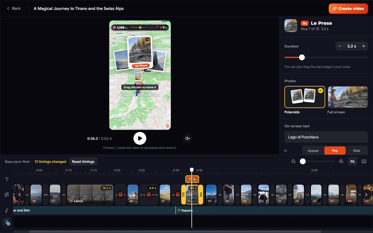This screenshot has width=373, height=233.
Task: Zoom in the timeline
Action: [x=341, y=161]
